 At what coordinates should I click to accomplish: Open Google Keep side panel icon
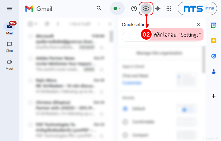pyautogui.click(x=214, y=41)
